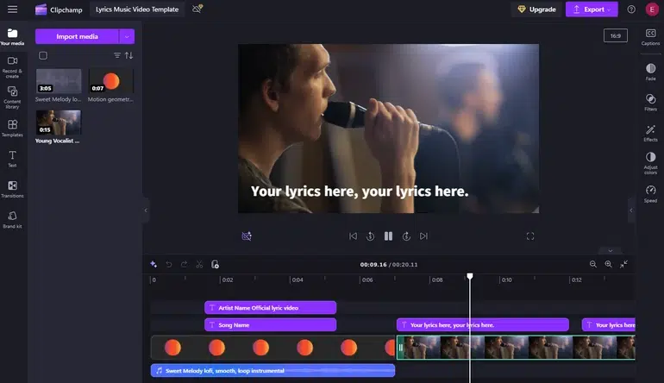
Task: Click the AI auto compose sparkle icon
Action: pyautogui.click(x=153, y=264)
